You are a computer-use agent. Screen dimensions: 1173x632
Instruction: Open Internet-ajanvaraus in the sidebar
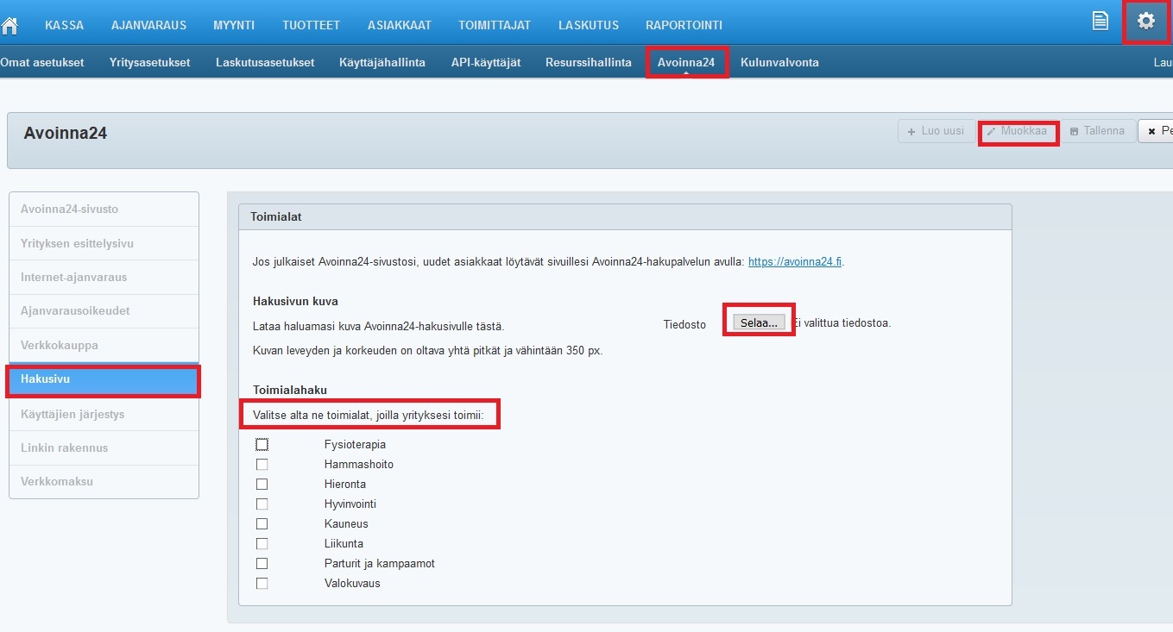click(73, 278)
